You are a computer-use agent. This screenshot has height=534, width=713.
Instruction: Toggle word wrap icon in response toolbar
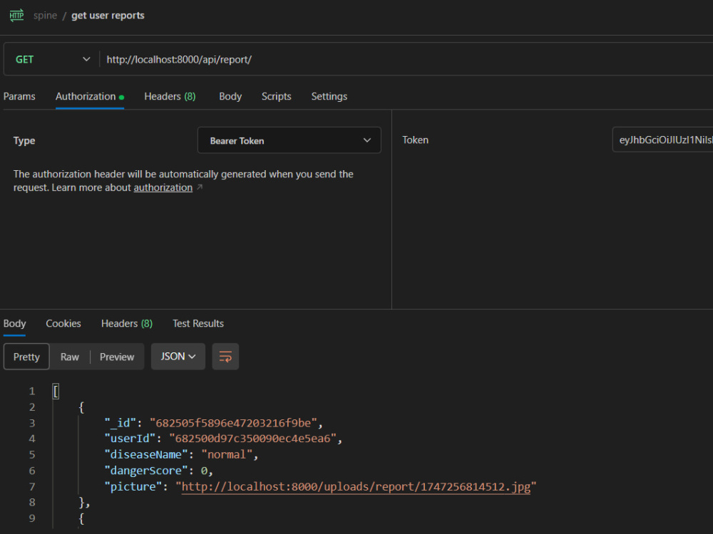225,357
